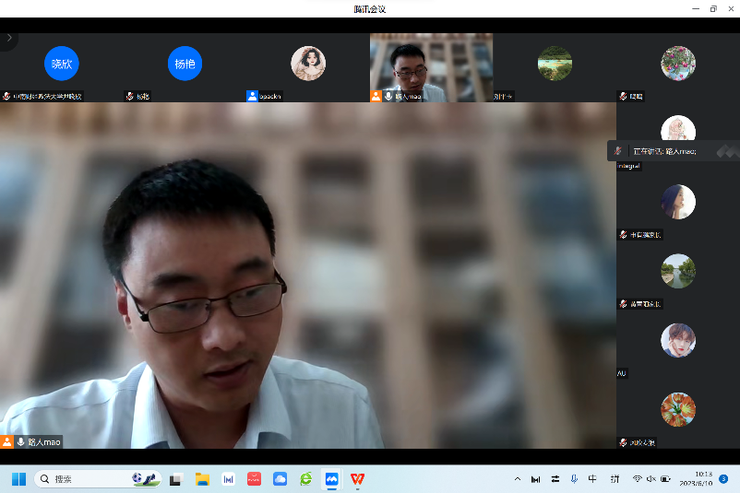Viewport: 740px width, 493px height.
Task: Click the Tencent Meeting taskbar icon
Action: click(332, 479)
